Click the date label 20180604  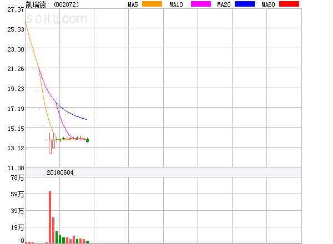tap(60, 172)
